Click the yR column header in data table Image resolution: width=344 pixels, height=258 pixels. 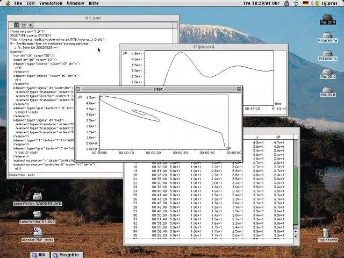point(278,137)
